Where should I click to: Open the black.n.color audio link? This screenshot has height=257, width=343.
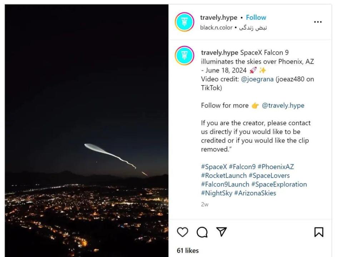[216, 28]
